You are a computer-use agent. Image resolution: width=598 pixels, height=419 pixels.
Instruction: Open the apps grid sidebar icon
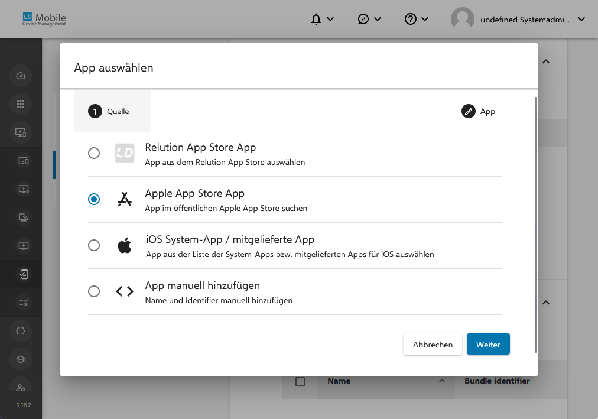pos(21,104)
